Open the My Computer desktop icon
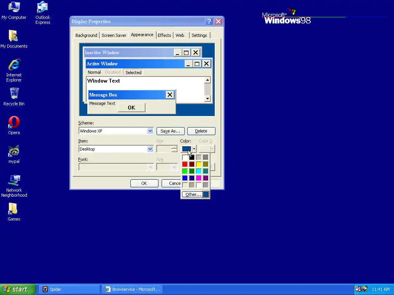394x295 pixels. tap(14, 10)
